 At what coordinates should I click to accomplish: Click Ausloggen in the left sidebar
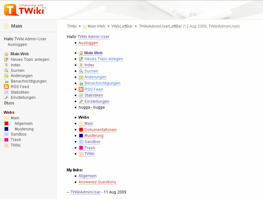(17, 45)
